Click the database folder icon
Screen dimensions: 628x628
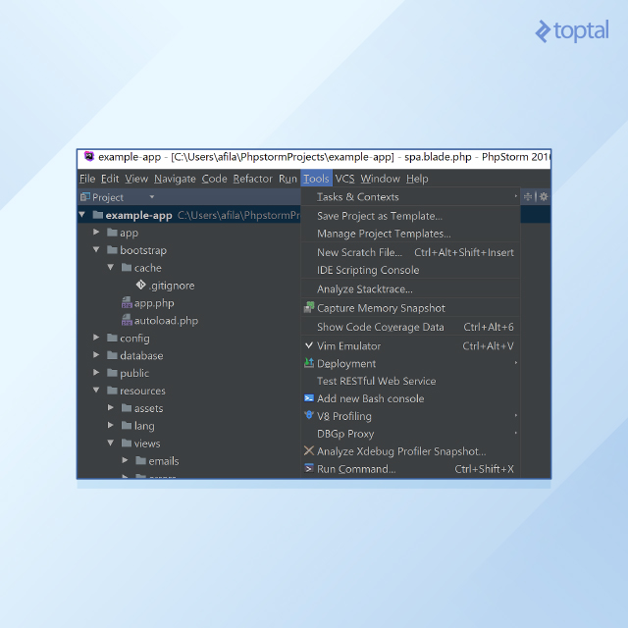112,355
